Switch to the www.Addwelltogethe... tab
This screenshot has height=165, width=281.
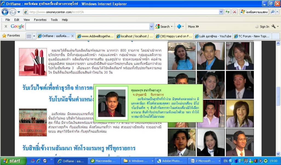tap(95, 36)
